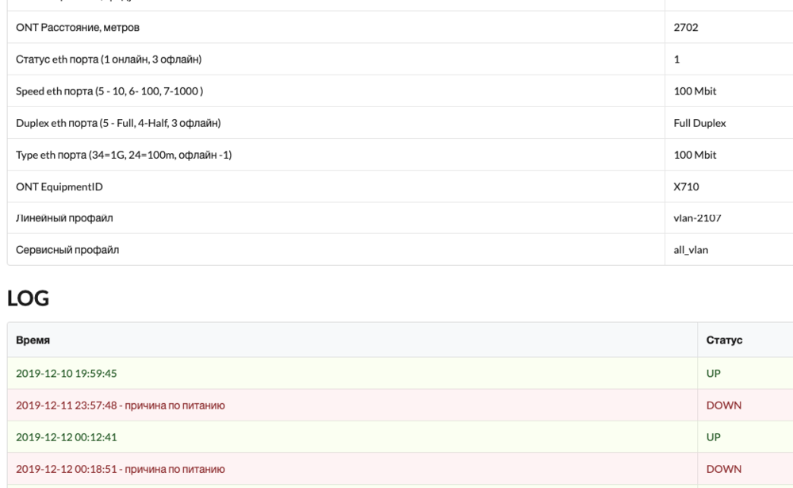Click DOWN status for 2019-12-11 23:57:48 entry

[723, 405]
